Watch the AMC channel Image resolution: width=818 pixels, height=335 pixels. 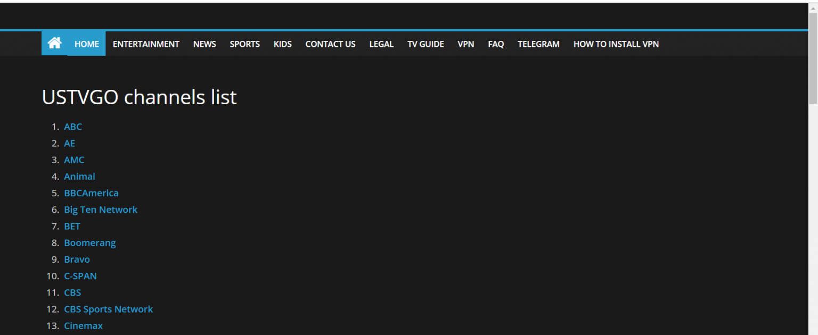(74, 160)
